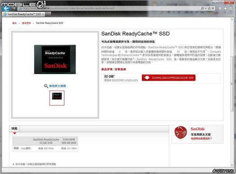Click the large ReadyCache SSD product image
This screenshot has width=236, height=174.
click(55, 59)
